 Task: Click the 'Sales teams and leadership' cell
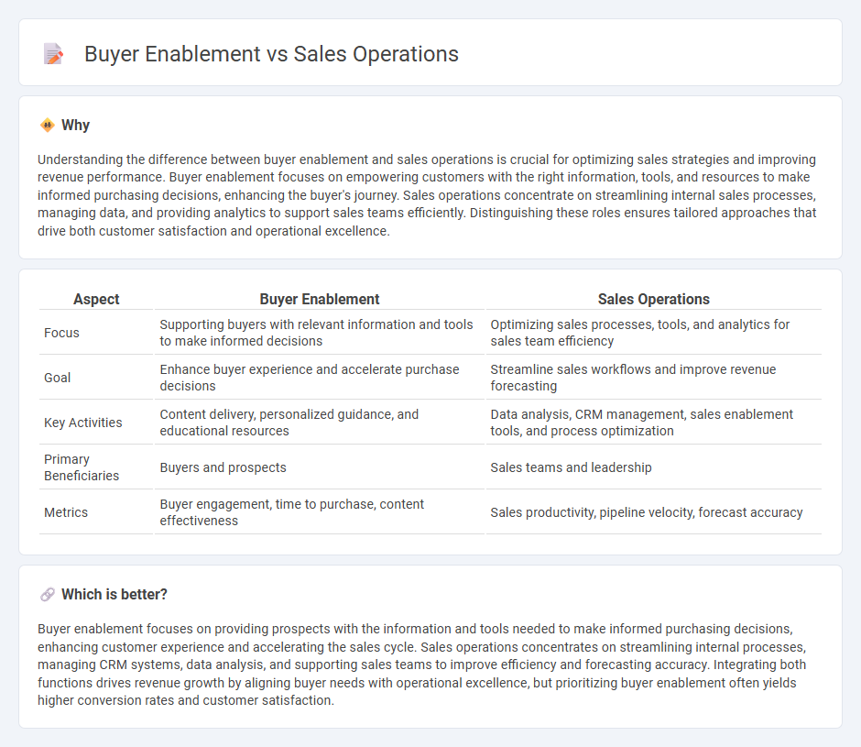tap(653, 467)
